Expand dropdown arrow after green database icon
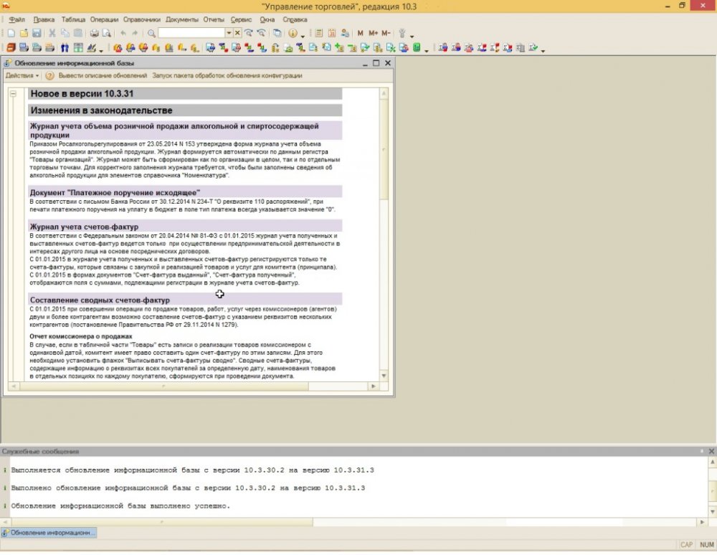Screen dimensions: 717x555 coord(427,49)
